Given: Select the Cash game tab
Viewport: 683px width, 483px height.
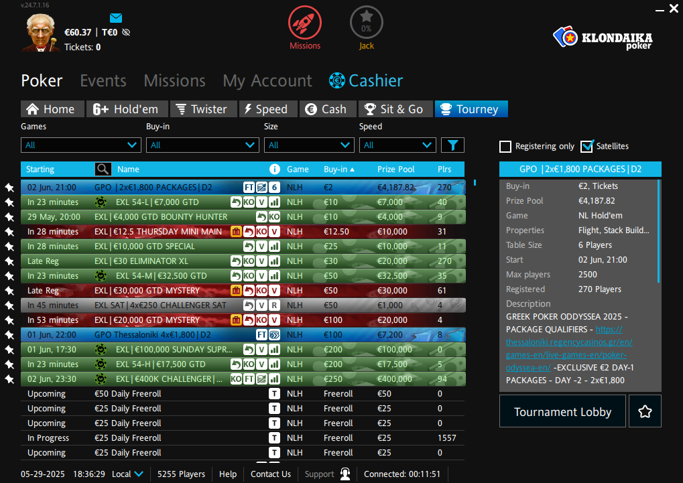Looking at the screenshot, I should (328, 109).
